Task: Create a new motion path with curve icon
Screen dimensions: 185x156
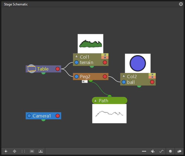Action: [161, 151]
